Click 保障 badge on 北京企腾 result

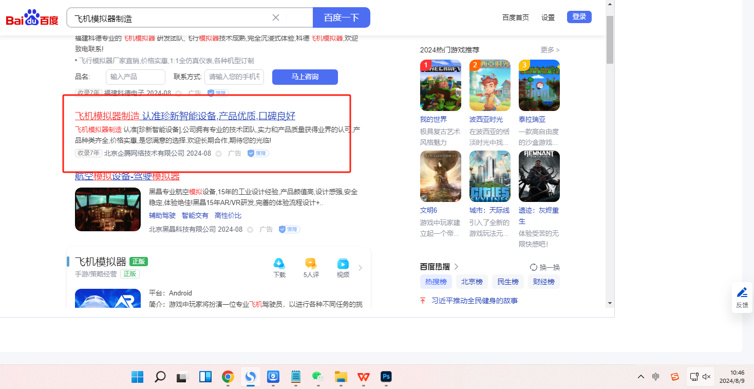pyautogui.click(x=258, y=153)
